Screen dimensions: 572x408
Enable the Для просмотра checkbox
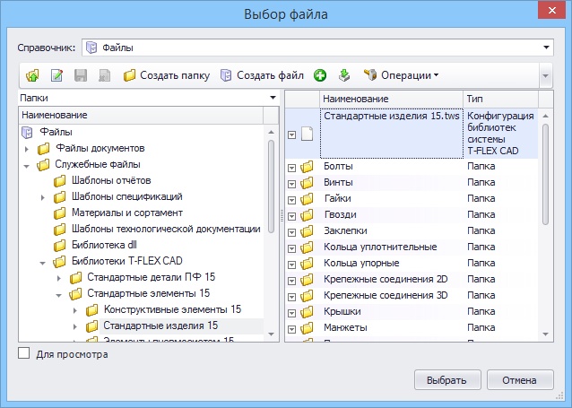coord(23,353)
